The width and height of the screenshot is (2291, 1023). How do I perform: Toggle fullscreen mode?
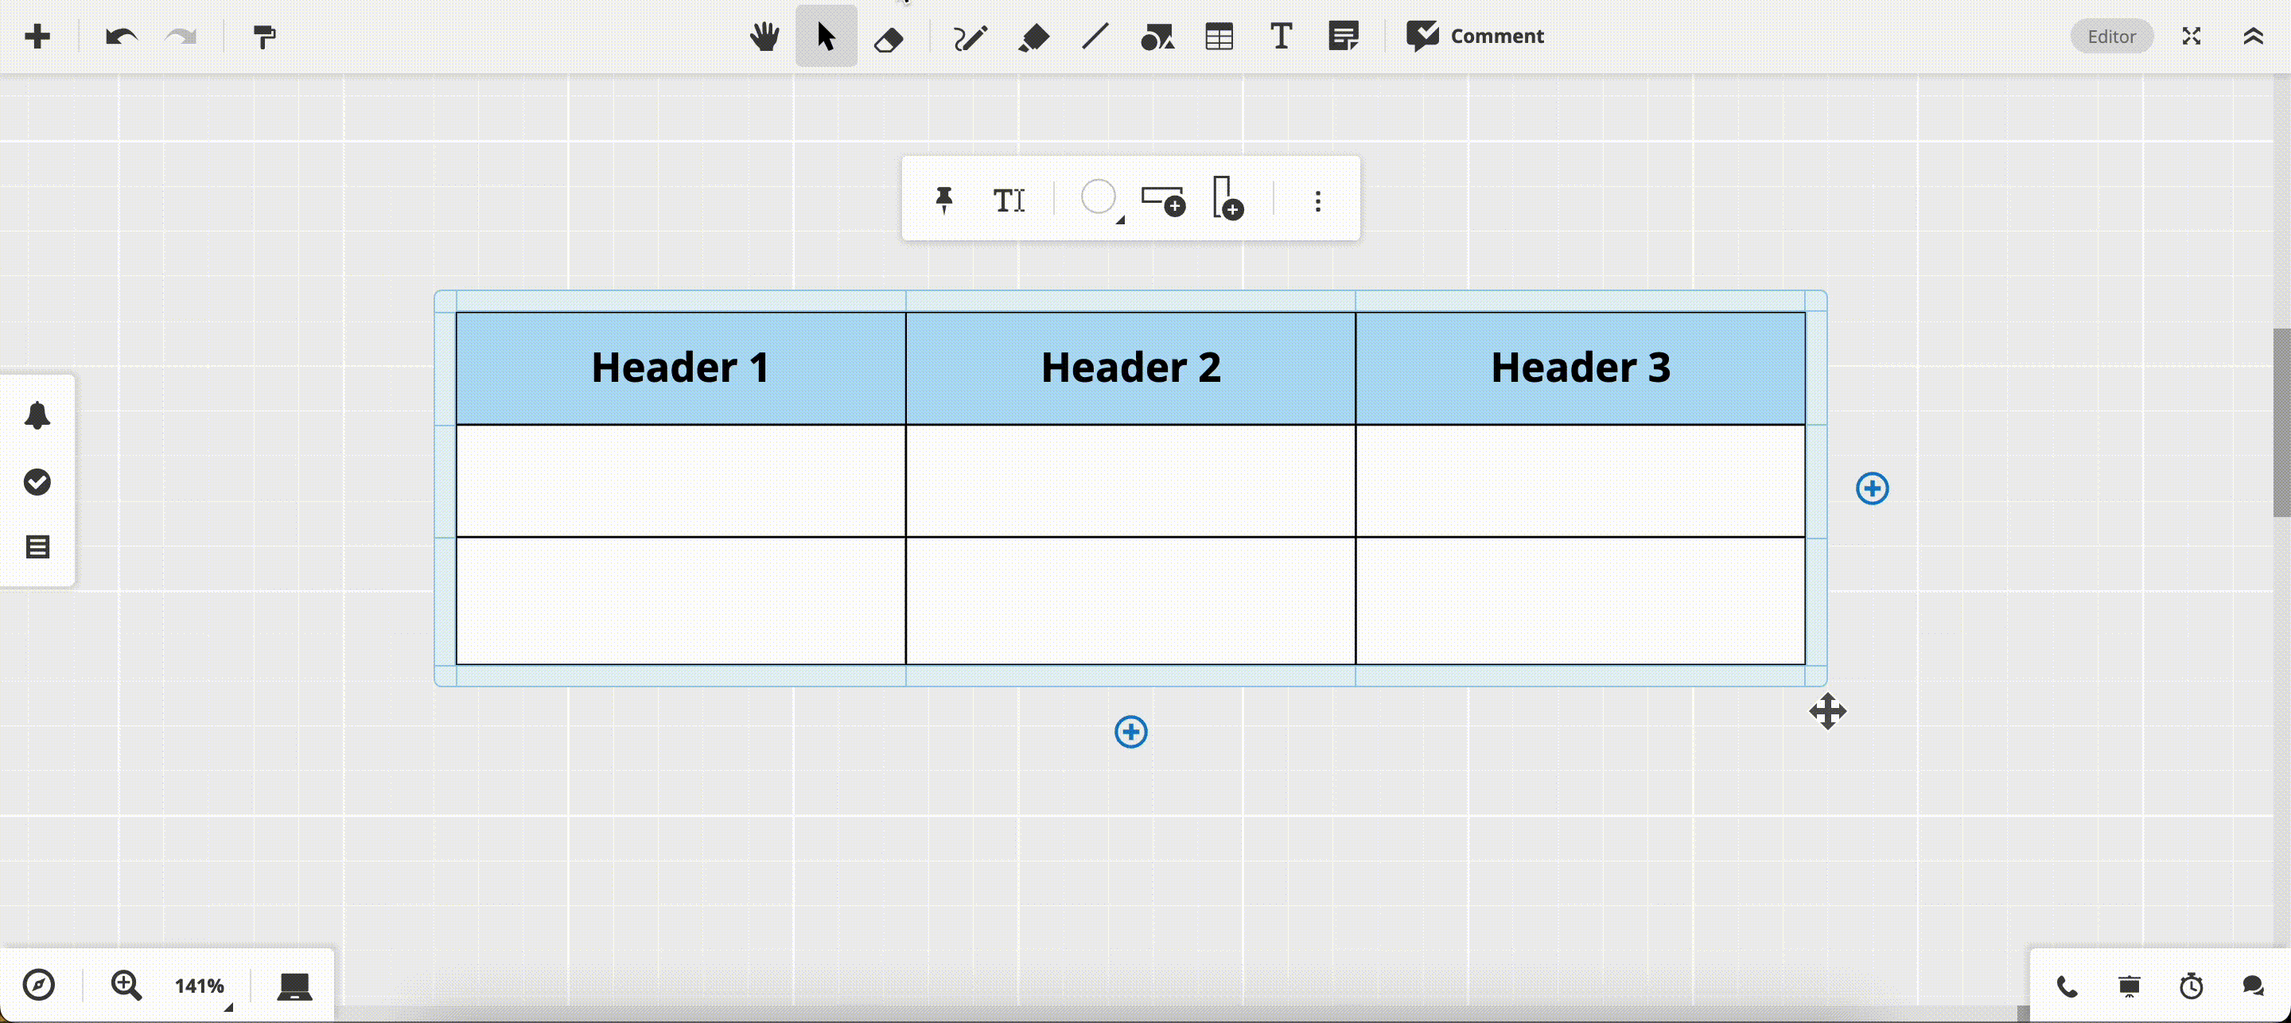point(2192,37)
